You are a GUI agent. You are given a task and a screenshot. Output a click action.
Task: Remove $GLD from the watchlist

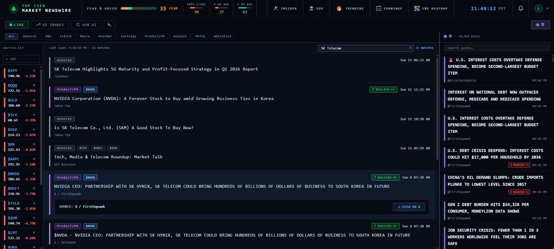pos(34,100)
